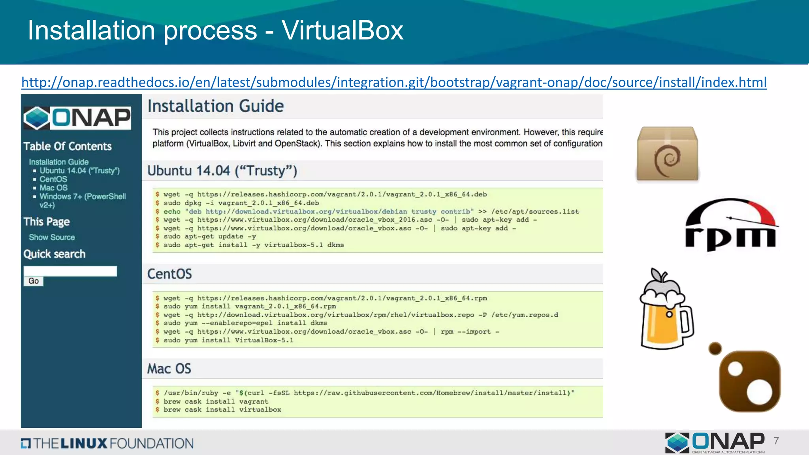
Task: Open the onap.readthedocs.io installation URL link
Action: 394,82
